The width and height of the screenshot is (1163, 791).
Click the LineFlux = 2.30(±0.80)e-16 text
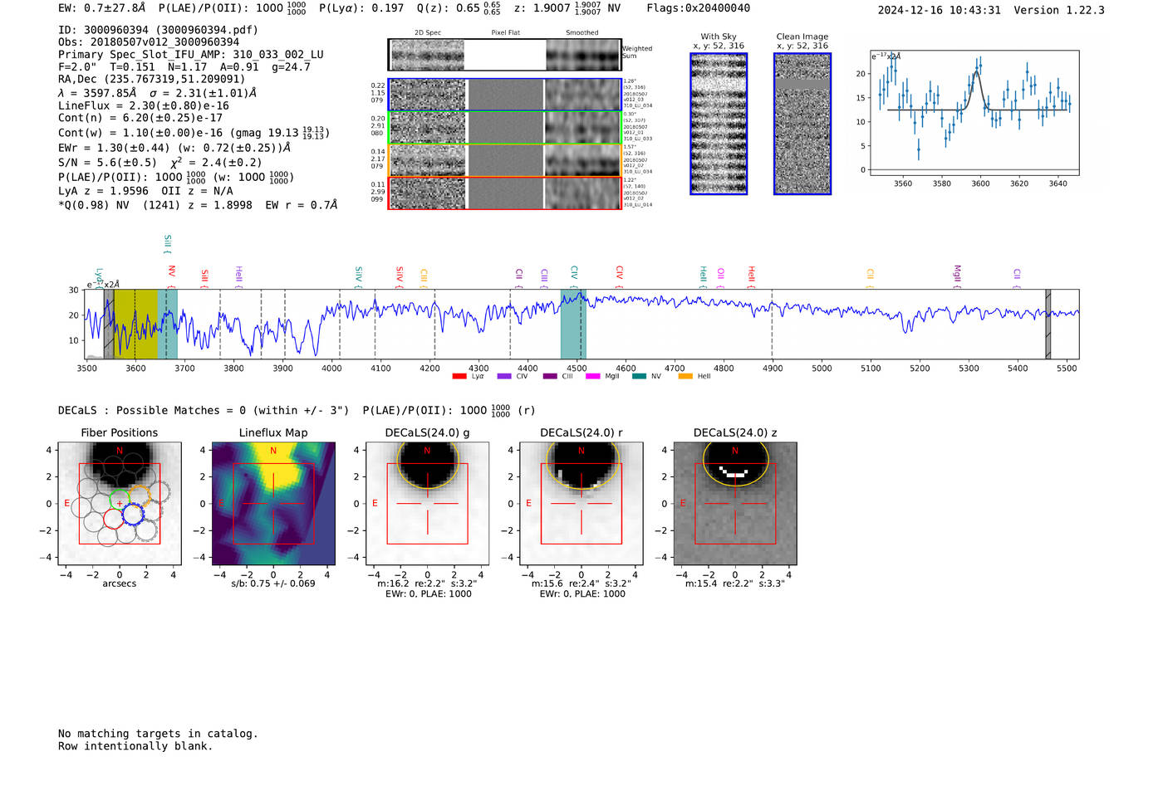pyautogui.click(x=144, y=106)
